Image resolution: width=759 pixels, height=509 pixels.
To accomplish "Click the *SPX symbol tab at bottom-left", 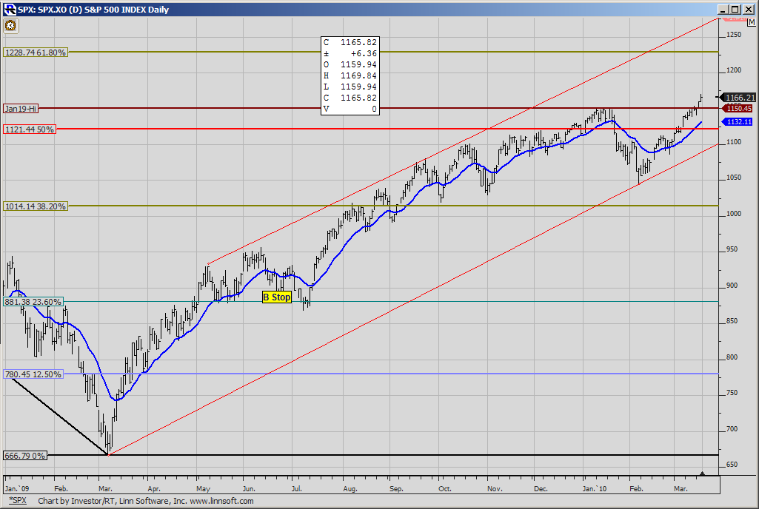I will tap(16, 502).
